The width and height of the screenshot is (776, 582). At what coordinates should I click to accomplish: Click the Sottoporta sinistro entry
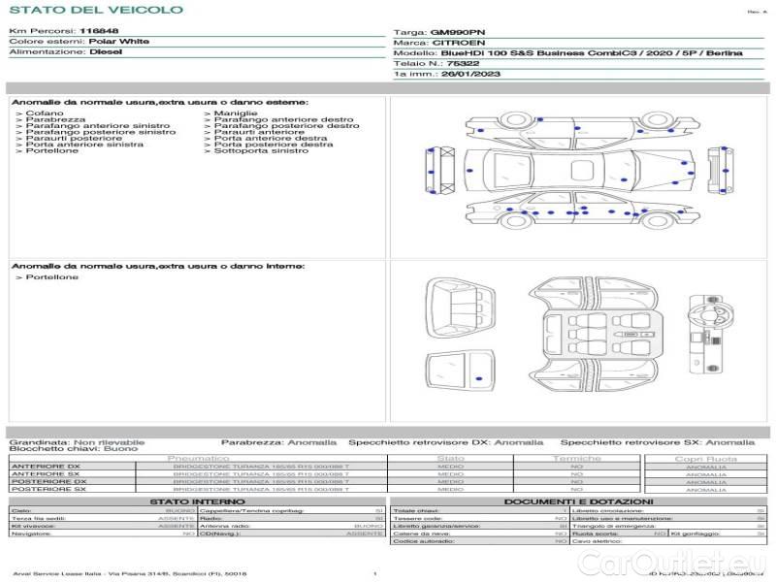pos(261,150)
